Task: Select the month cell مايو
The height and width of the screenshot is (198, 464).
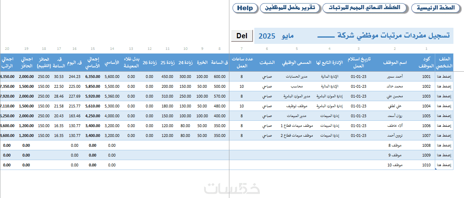Action: click(x=288, y=36)
